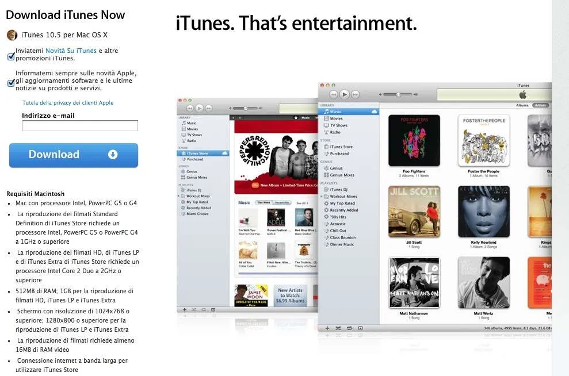Click the '346 albums, 4995 items' status text

517,328
